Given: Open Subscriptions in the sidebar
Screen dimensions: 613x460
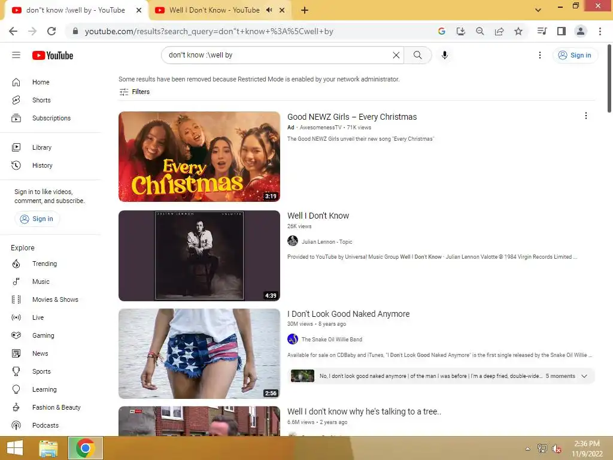Looking at the screenshot, I should point(51,118).
